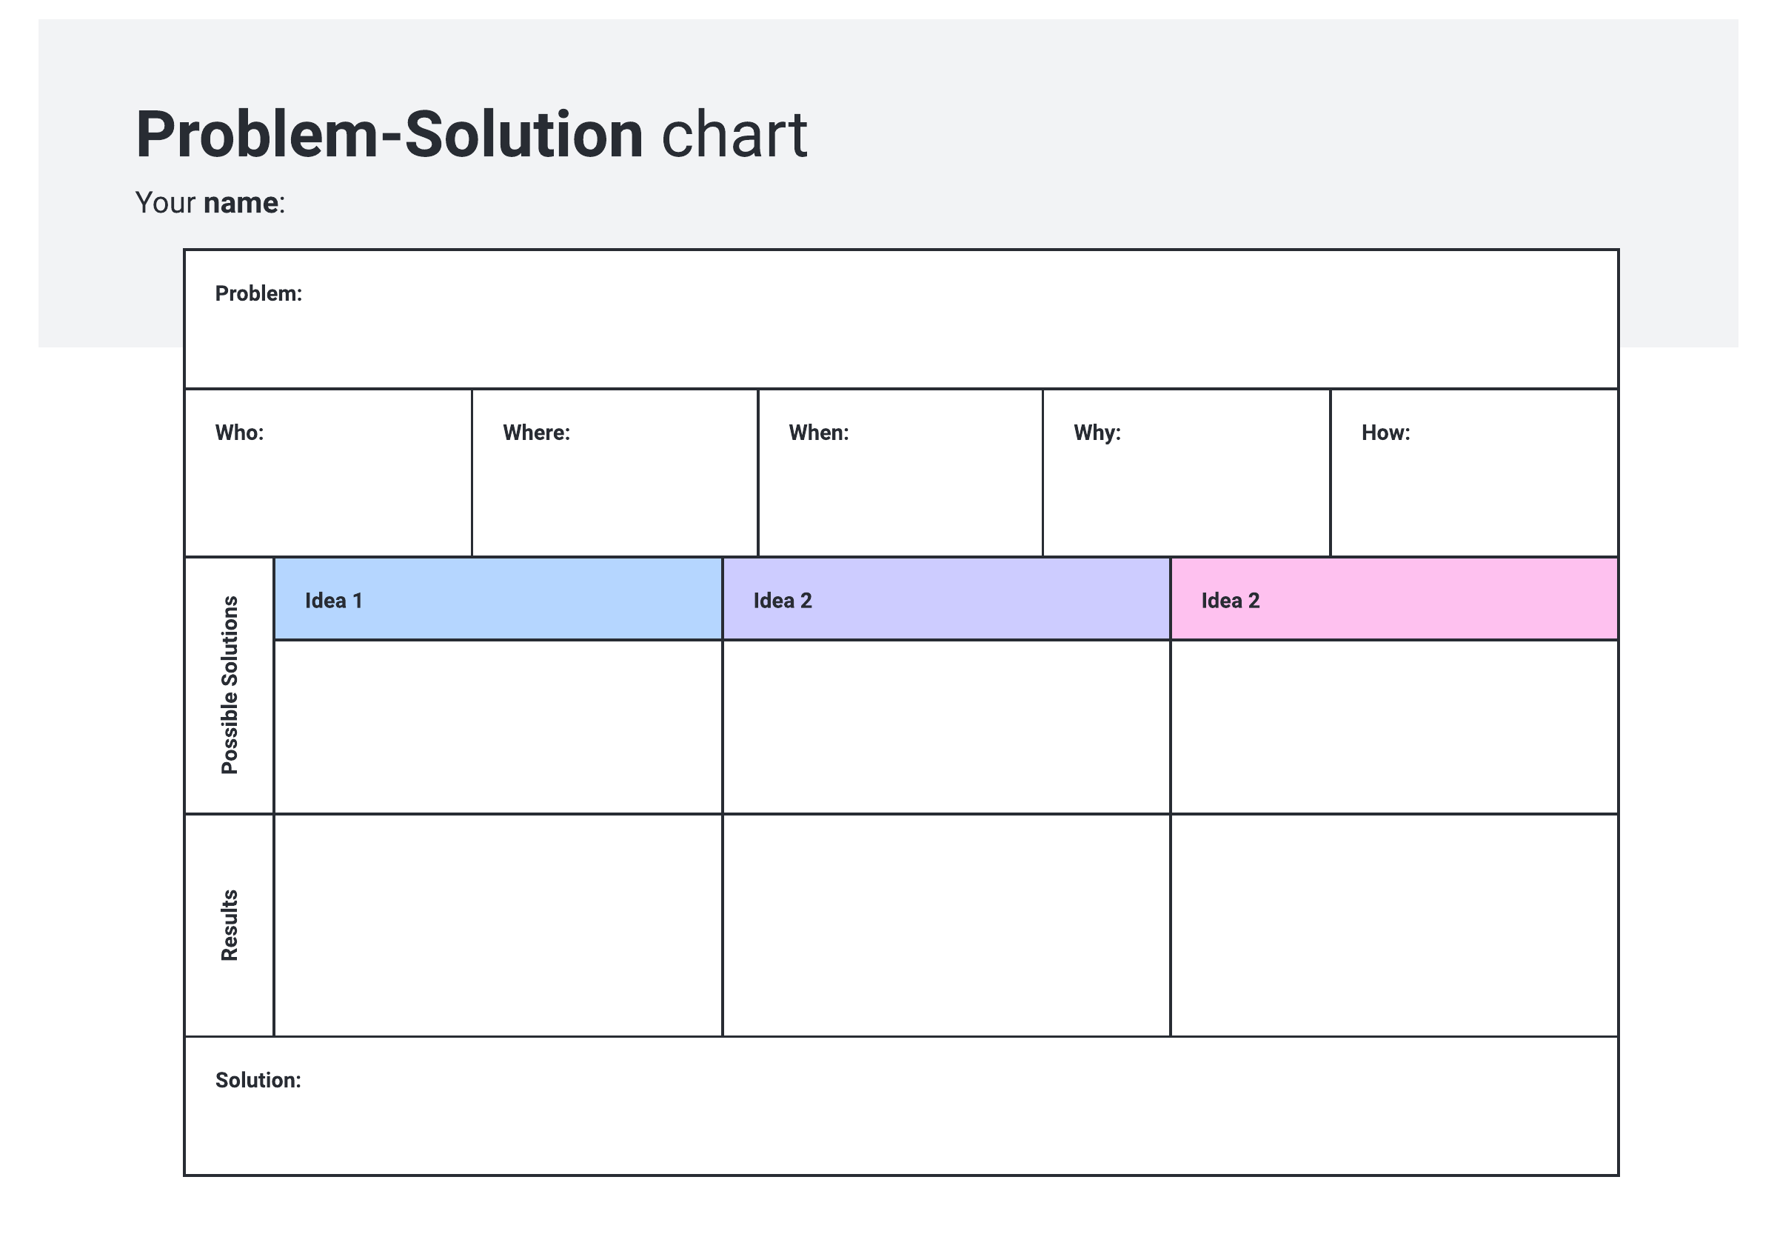Click the empty cell under pink Idea 2
The height and width of the screenshot is (1234, 1777).
[x=1393, y=727]
